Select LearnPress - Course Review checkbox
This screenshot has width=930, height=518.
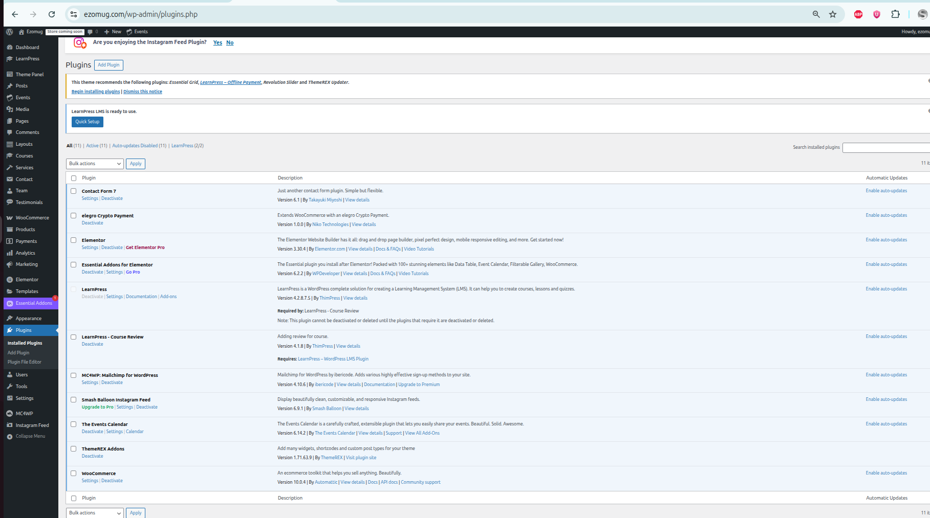(x=74, y=337)
